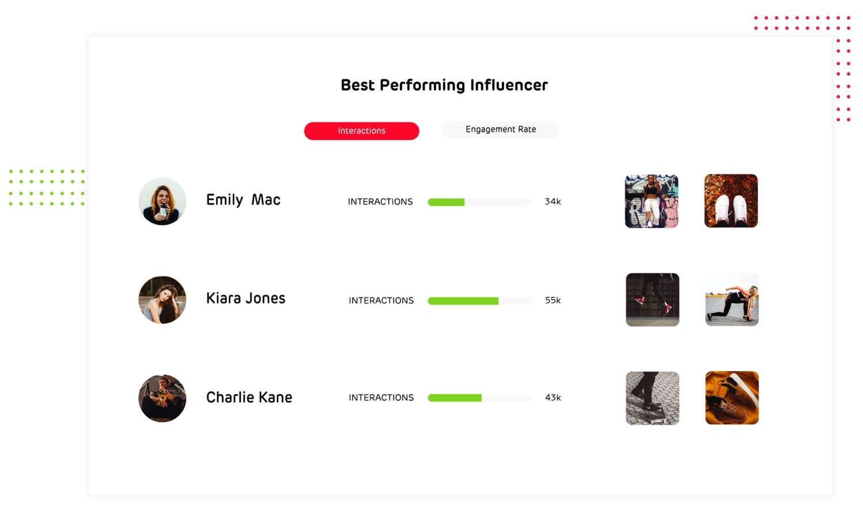Screen dimensions: 863x516
Task: Open Kiara Jones's red sneakers jump thumbnail
Action: click(652, 300)
